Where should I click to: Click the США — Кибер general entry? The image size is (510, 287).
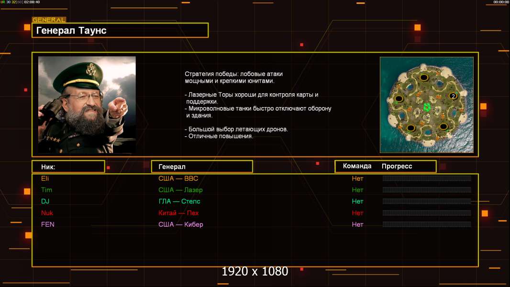click(181, 224)
